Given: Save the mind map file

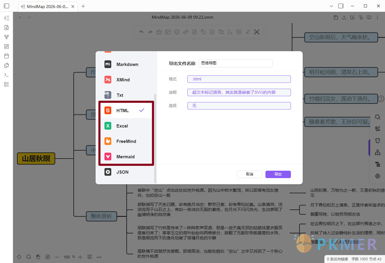Looking at the screenshot, I should pos(336,17).
